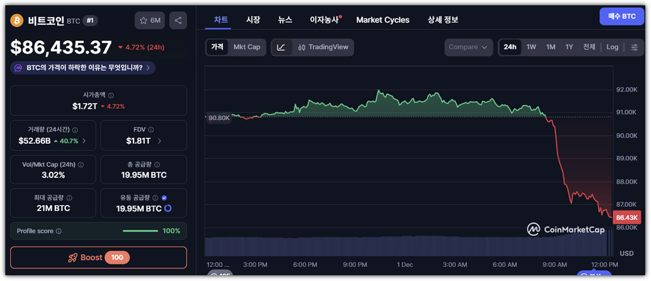The image size is (651, 281).
Task: Show info icon next to 최대 공급량
Action: pos(69,198)
